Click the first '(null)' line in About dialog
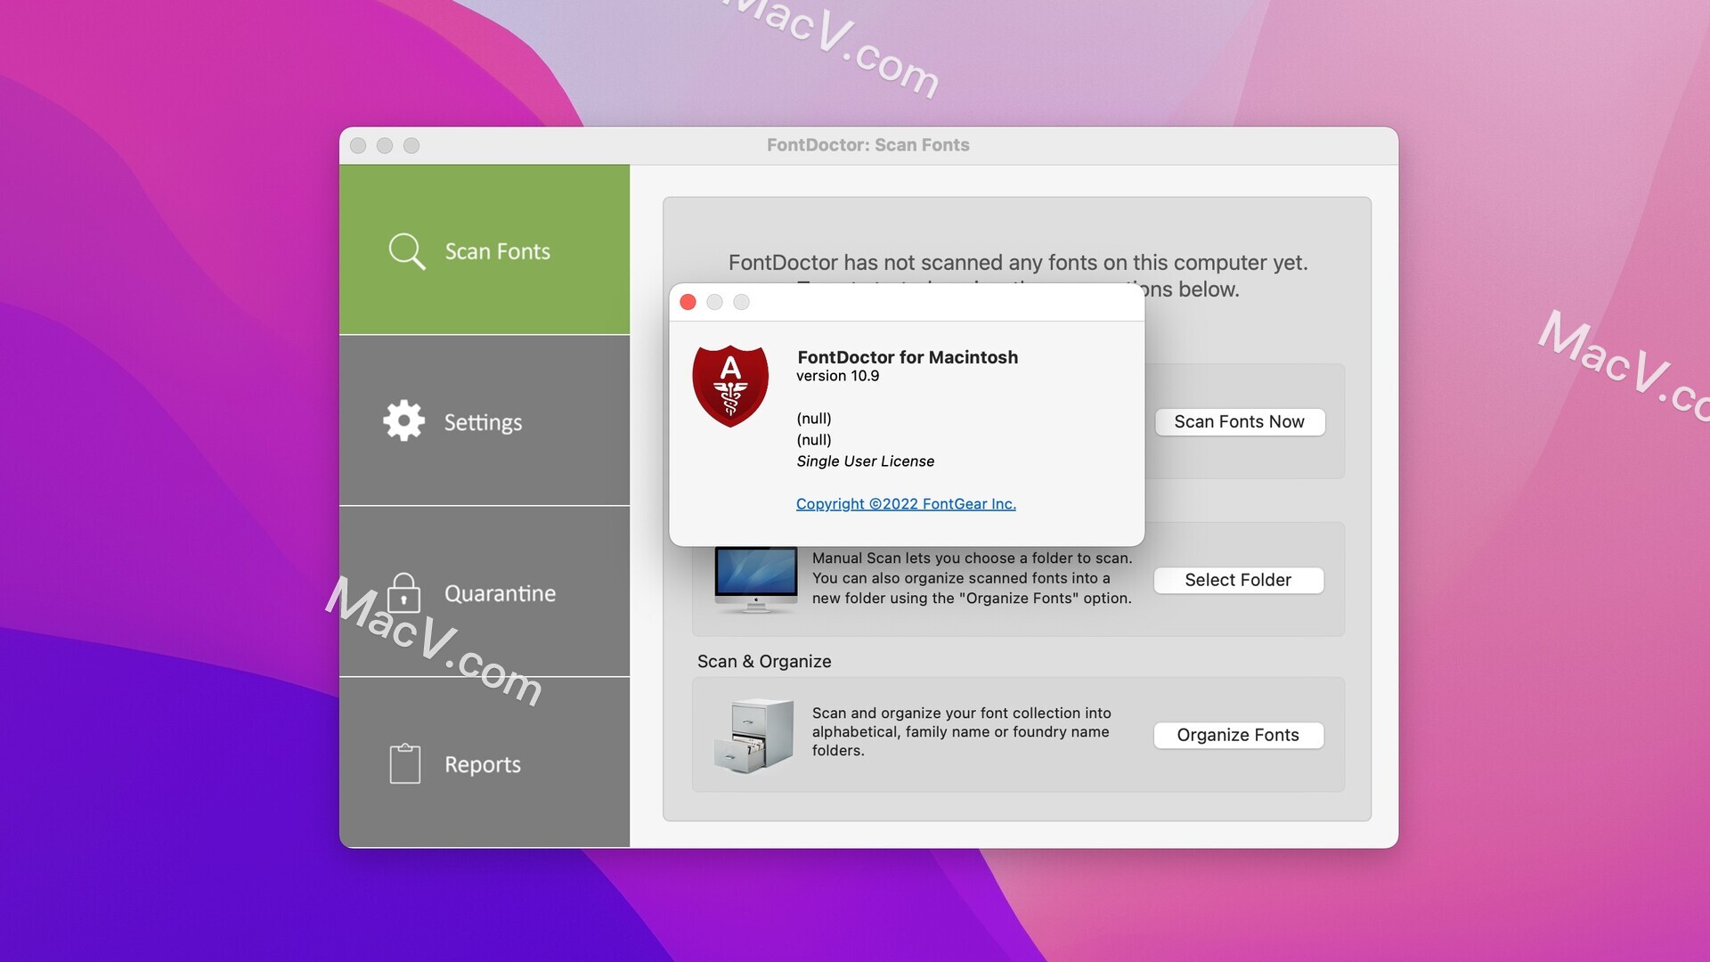Image resolution: width=1710 pixels, height=962 pixels. point(814,419)
